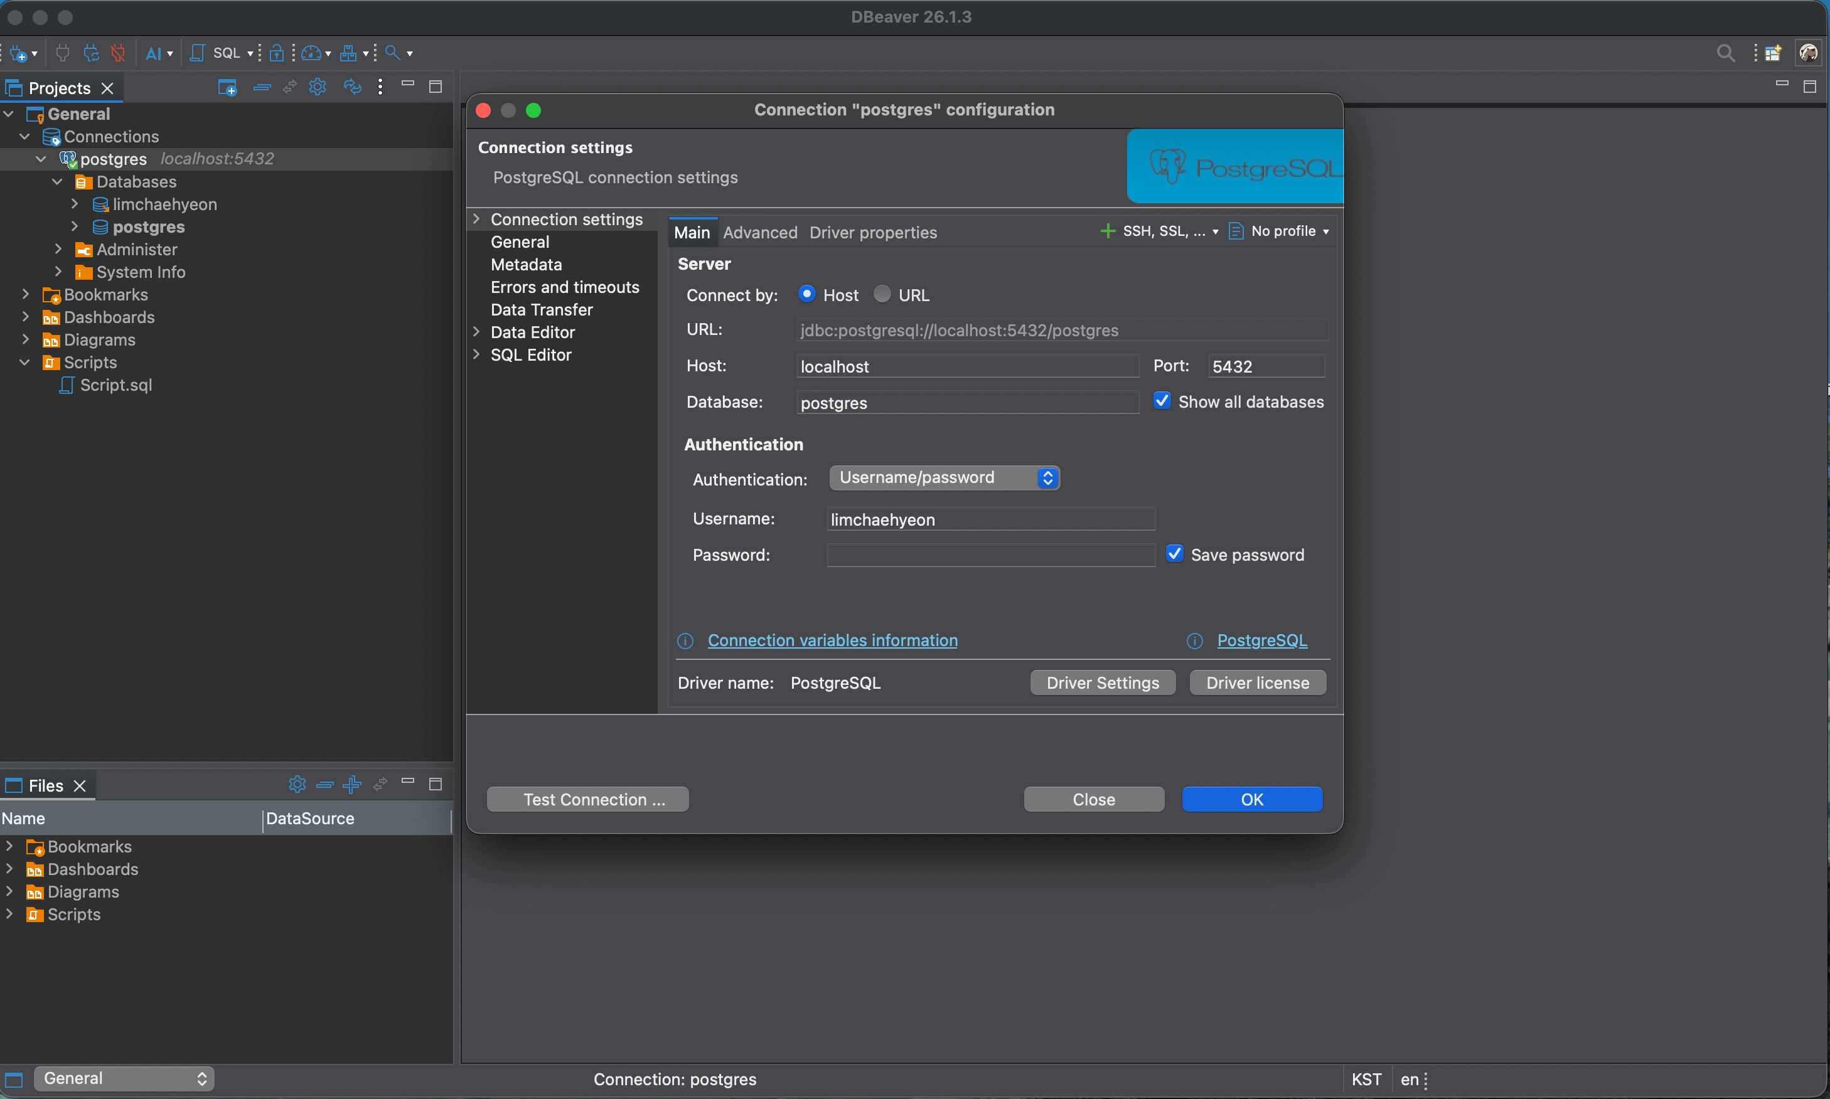Open Connection variables information link
Image resolution: width=1830 pixels, height=1099 pixels.
point(833,640)
